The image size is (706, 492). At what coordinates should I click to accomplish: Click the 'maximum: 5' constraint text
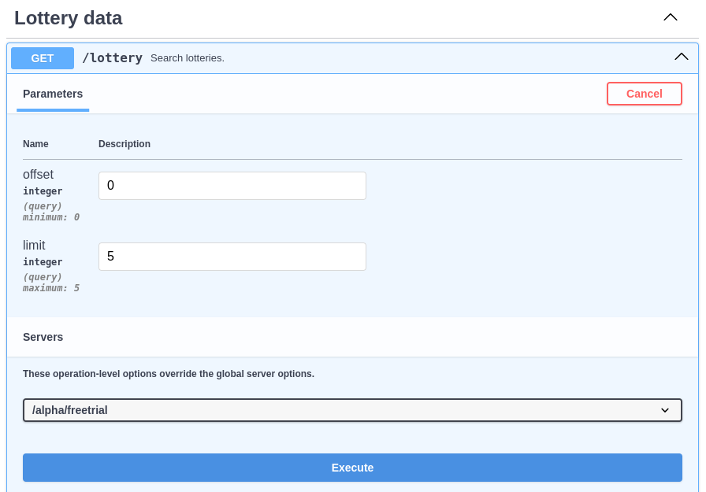coord(51,288)
